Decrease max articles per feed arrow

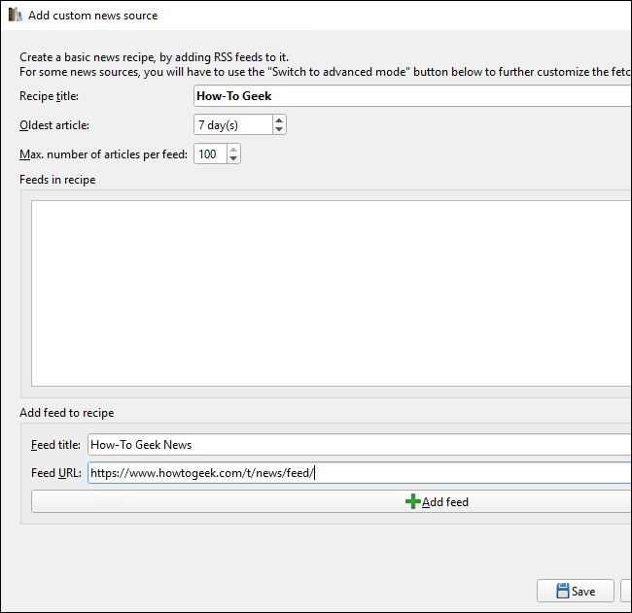point(233,158)
